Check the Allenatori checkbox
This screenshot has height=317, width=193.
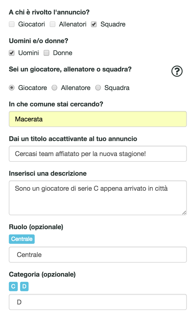(x=52, y=24)
